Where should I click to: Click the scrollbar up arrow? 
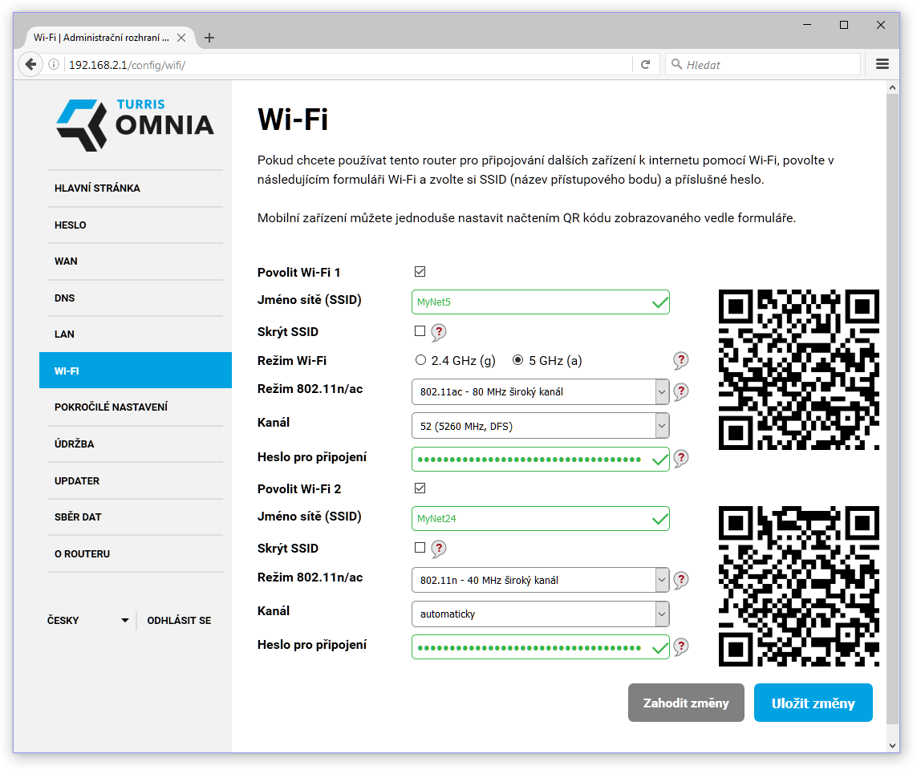pyautogui.click(x=892, y=87)
